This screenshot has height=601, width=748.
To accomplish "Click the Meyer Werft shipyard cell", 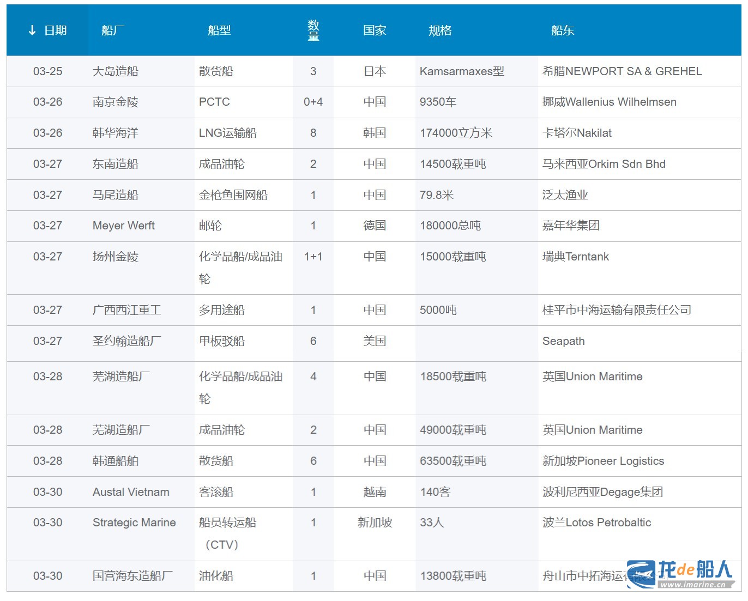I will tap(124, 226).
